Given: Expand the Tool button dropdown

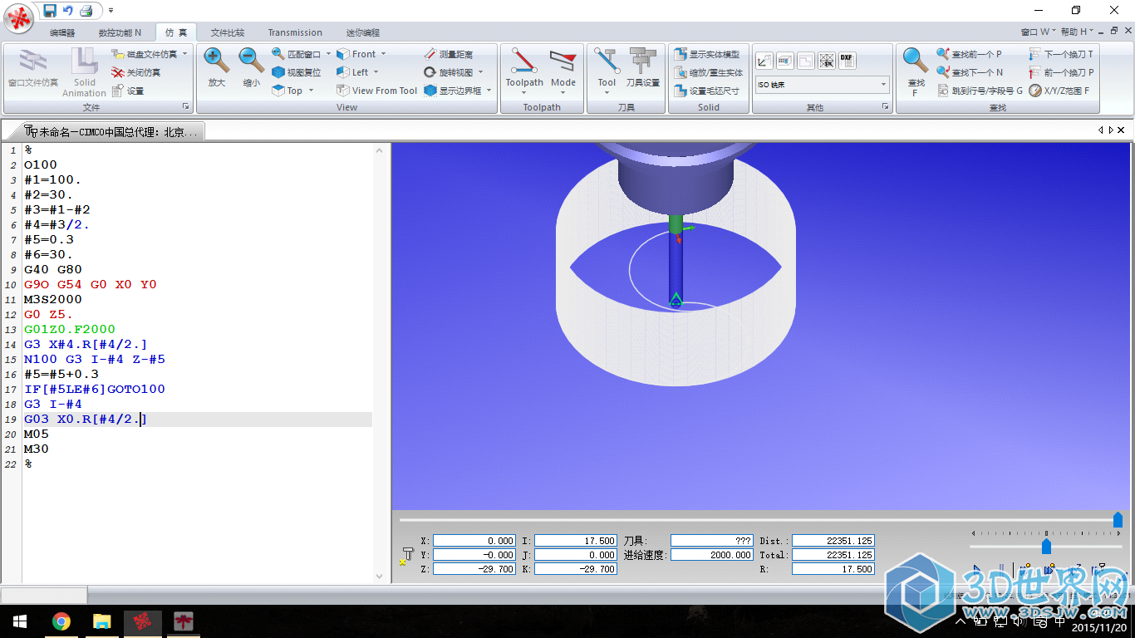Looking at the screenshot, I should [x=607, y=92].
